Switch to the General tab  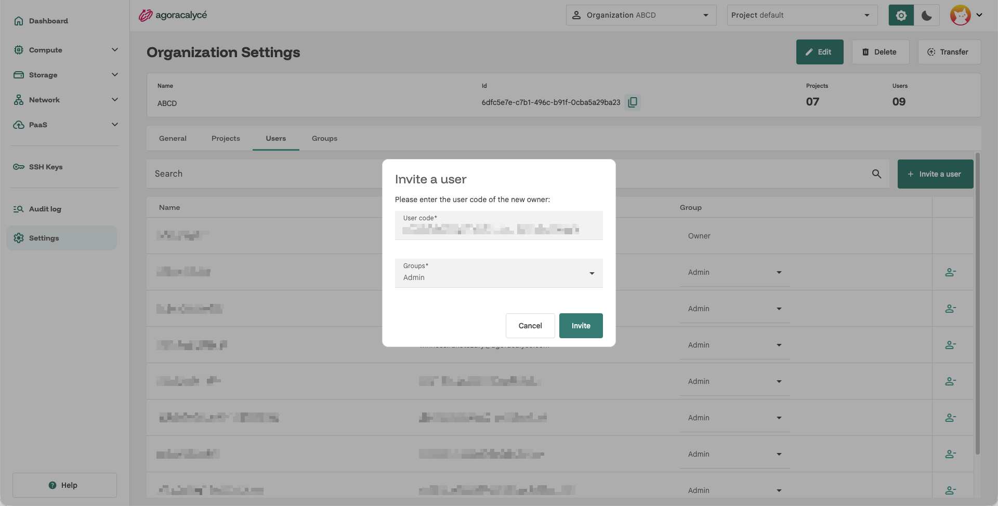[x=173, y=139]
